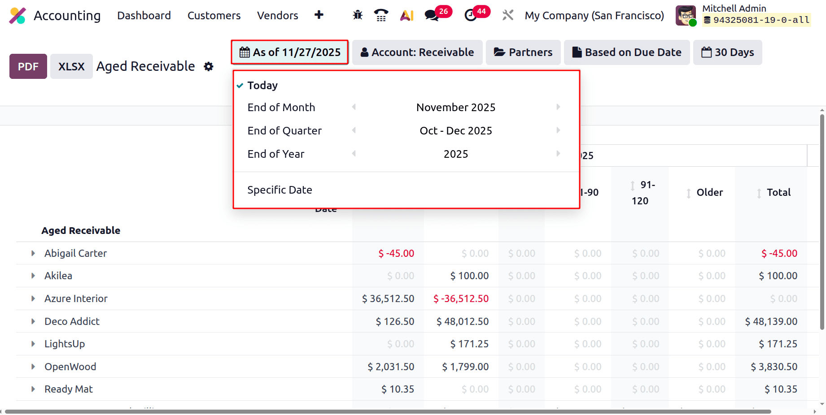The image size is (826, 415).
Task: Open the Vendors menu
Action: tap(278, 16)
